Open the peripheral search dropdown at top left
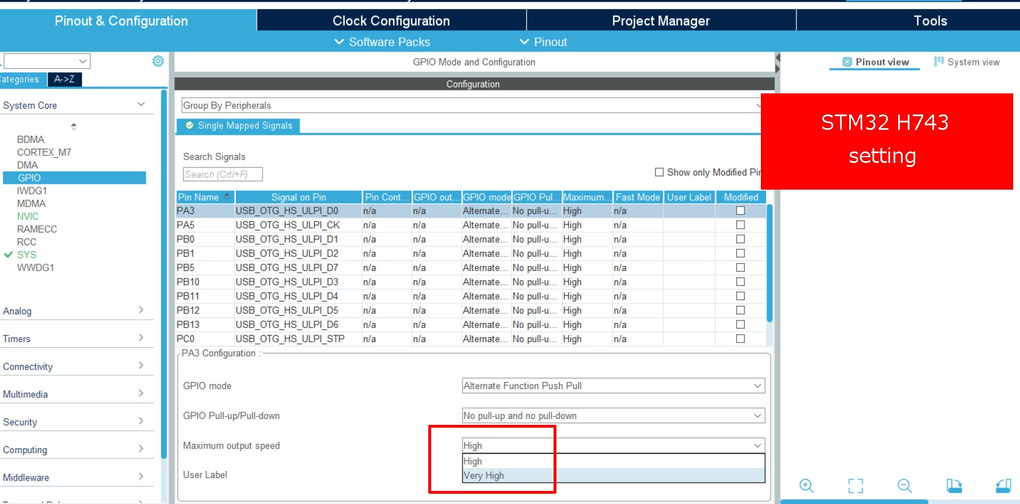 point(83,61)
